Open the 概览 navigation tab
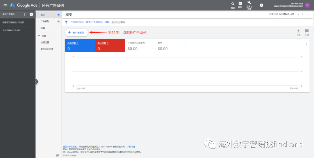314x158 pixels. click(43, 15)
